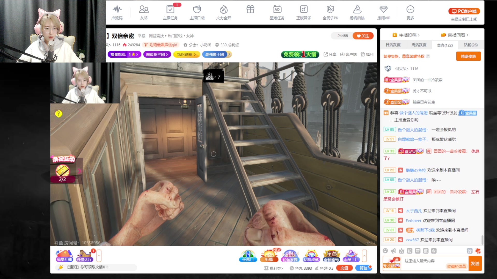Viewport: 497px width, 279px height.
Task: Click the 福利 welfare link
Action: (367, 55)
